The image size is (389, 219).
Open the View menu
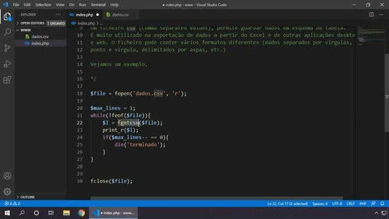60,5
